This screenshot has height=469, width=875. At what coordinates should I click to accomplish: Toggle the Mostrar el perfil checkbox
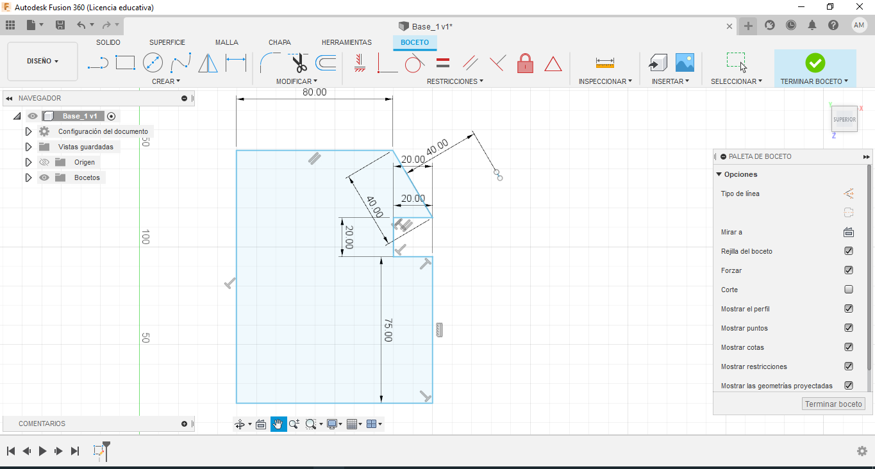(x=849, y=309)
